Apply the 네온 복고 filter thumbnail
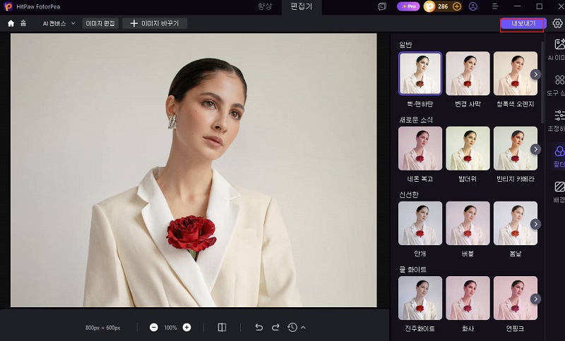The image size is (565, 341). (420, 149)
